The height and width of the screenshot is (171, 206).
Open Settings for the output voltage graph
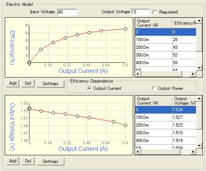51,161
